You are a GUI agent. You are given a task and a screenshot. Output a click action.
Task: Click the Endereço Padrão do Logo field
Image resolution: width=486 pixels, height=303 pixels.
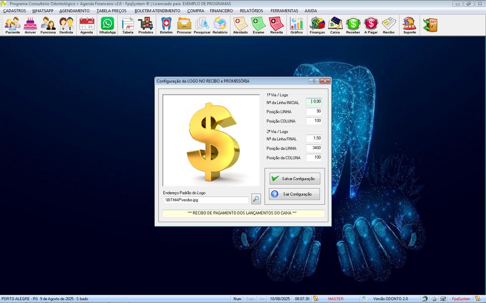tap(205, 199)
